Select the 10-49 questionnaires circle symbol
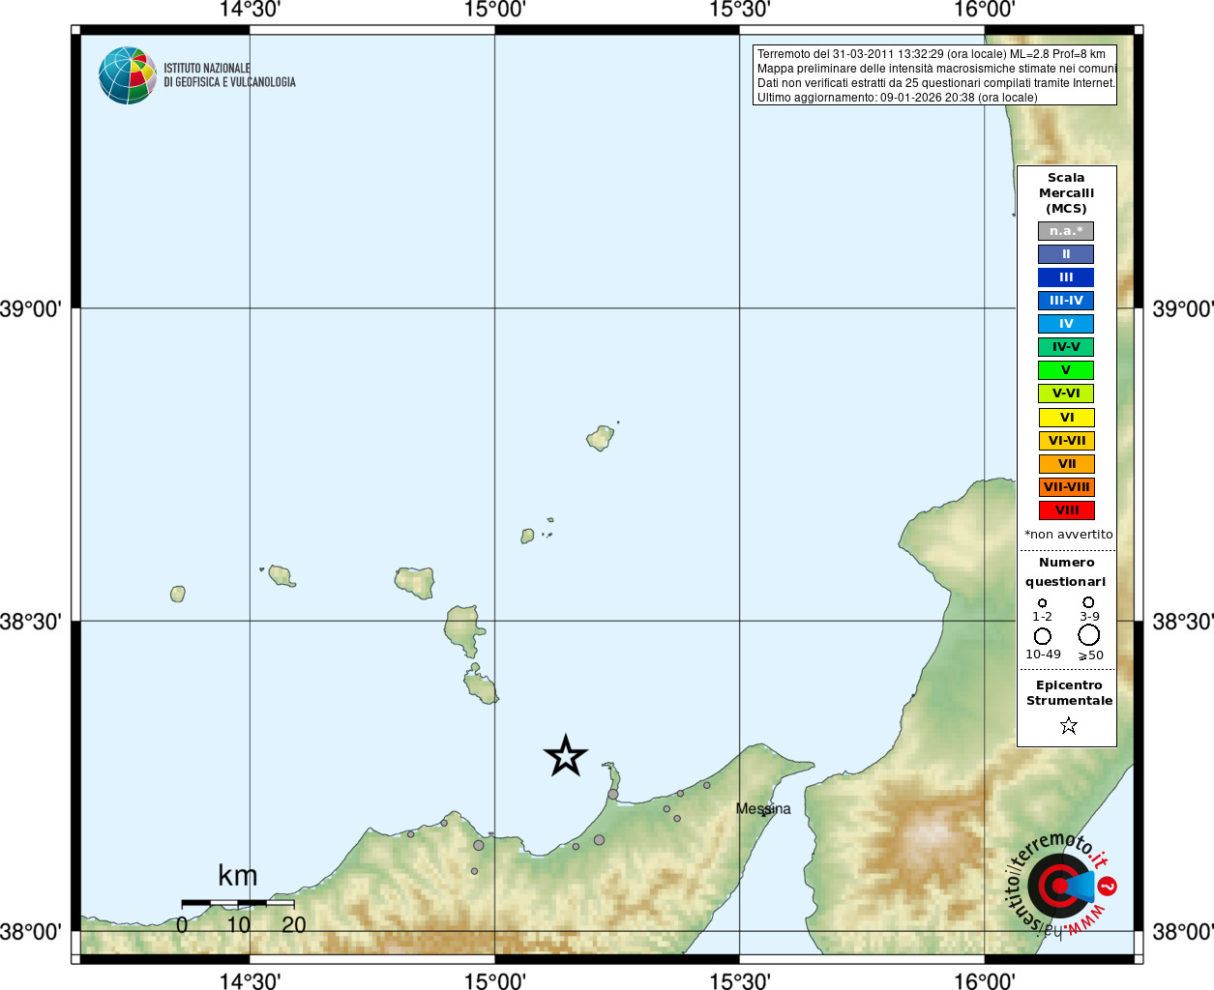This screenshot has height=990, width=1214. (1043, 636)
